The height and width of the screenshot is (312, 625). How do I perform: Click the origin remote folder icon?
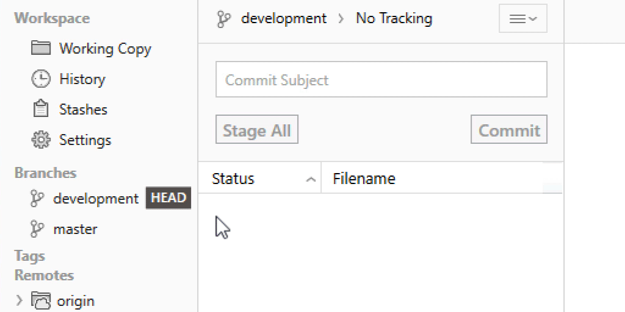[42, 300]
